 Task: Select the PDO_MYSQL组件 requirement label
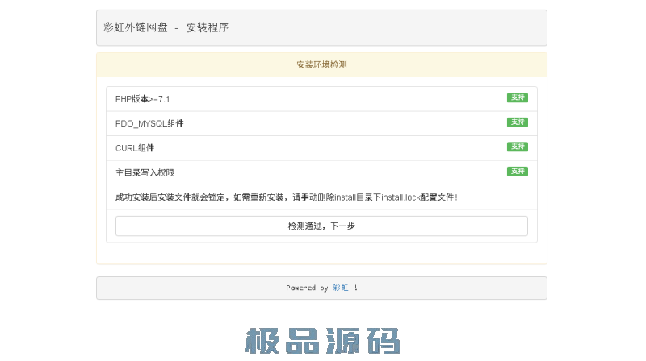click(149, 123)
